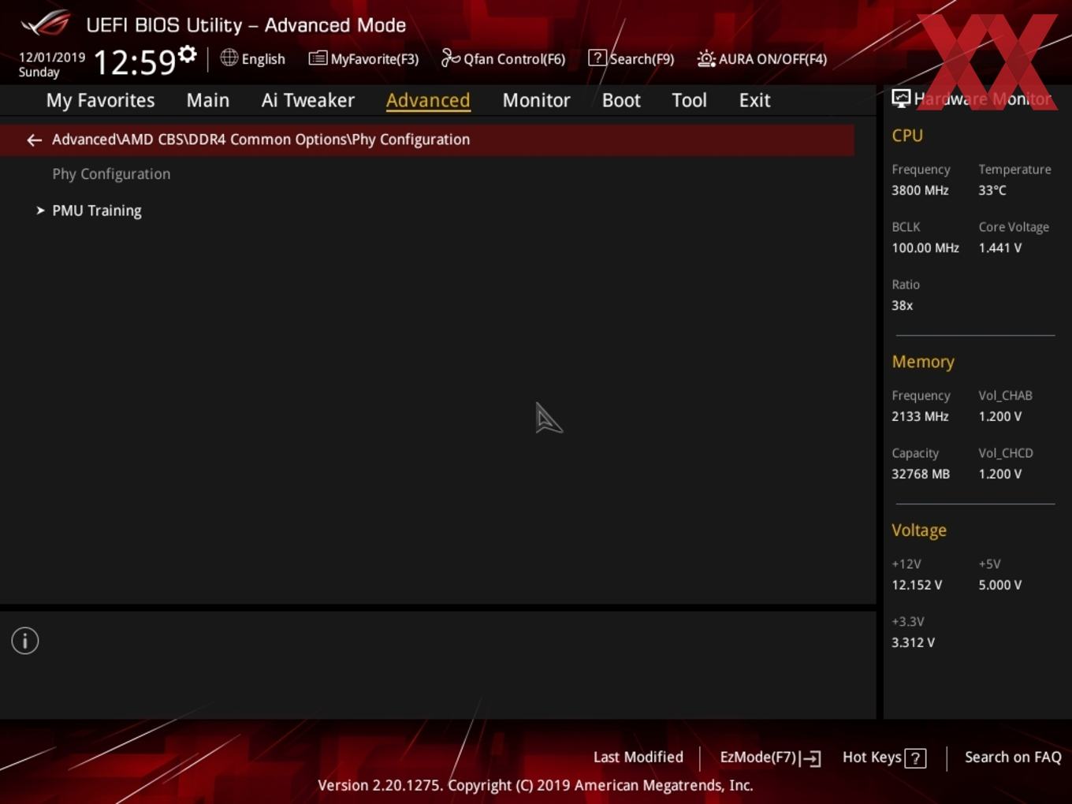Click the Memory section heading
This screenshot has height=804, width=1072.
pyautogui.click(x=923, y=362)
